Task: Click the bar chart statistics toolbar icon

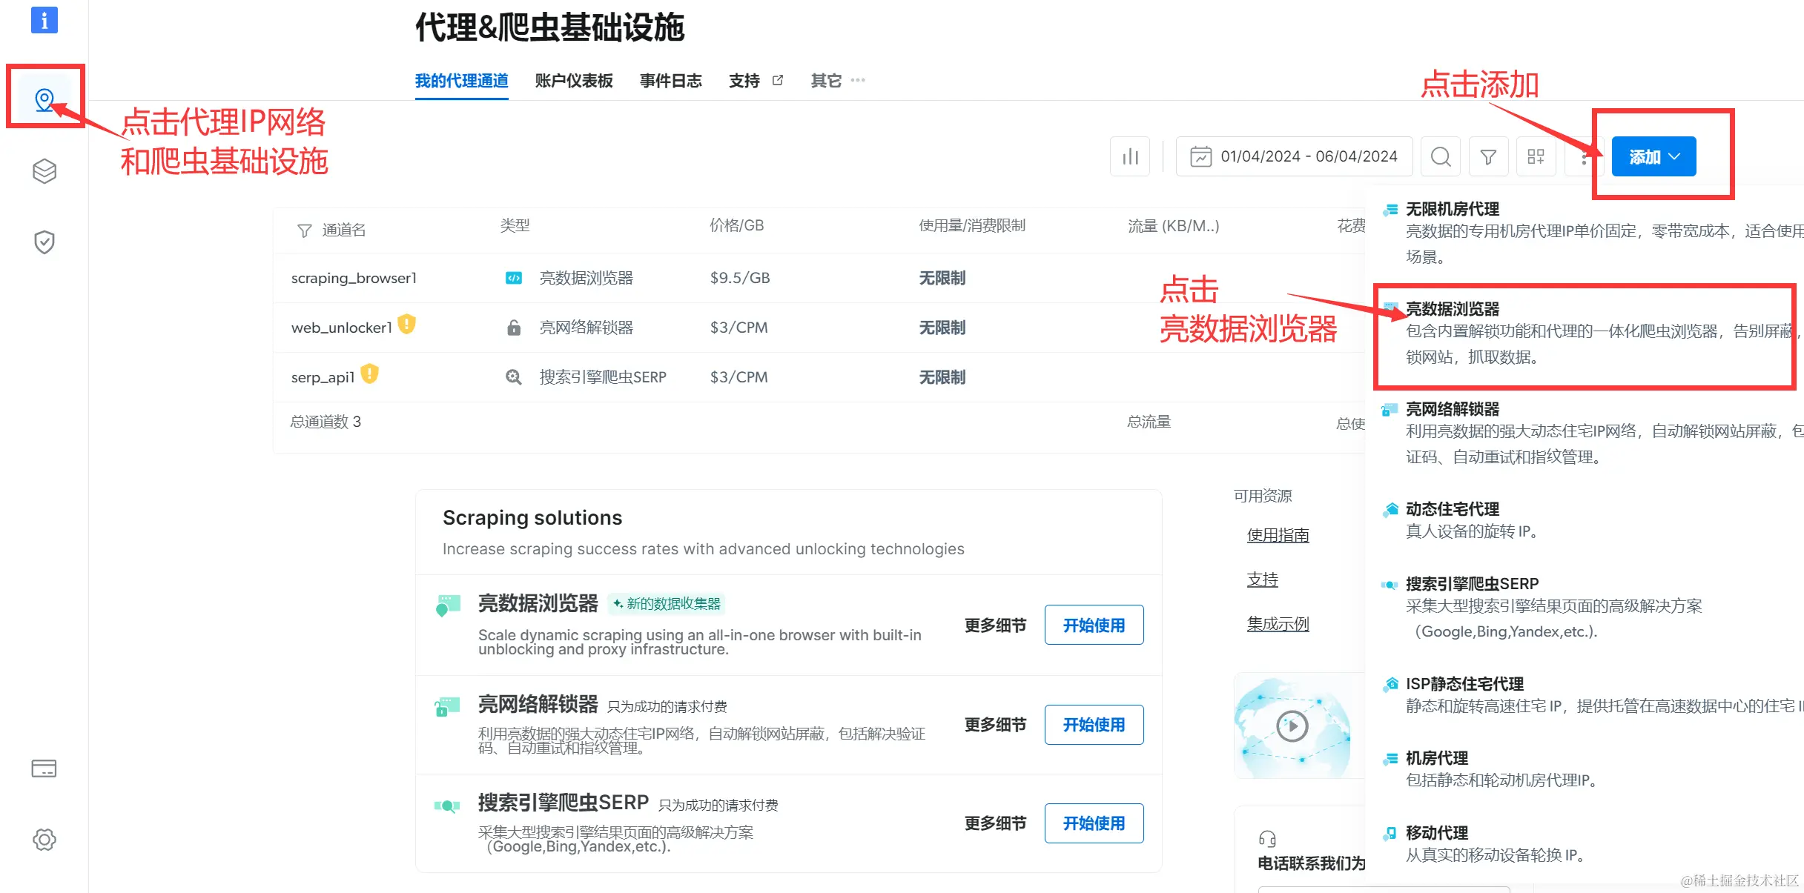Action: (x=1130, y=156)
